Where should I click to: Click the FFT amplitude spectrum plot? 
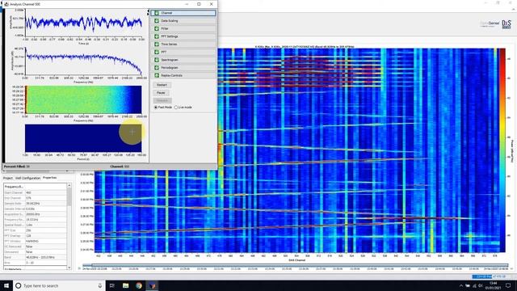pyautogui.click(x=83, y=61)
